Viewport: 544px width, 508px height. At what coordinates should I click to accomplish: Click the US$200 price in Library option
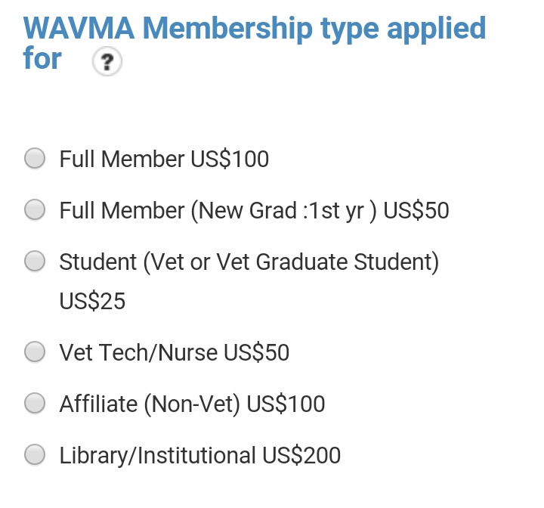301,455
